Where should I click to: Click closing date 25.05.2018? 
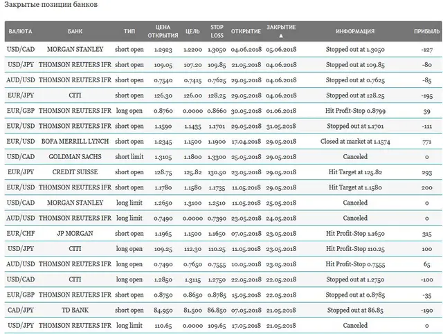pos(281,203)
